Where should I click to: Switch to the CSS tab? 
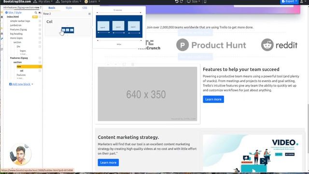(85, 8)
